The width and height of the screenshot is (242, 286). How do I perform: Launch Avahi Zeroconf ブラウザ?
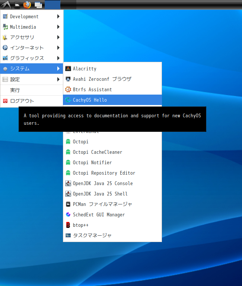click(112, 79)
